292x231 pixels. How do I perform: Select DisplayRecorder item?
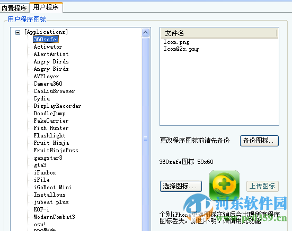click(x=57, y=106)
